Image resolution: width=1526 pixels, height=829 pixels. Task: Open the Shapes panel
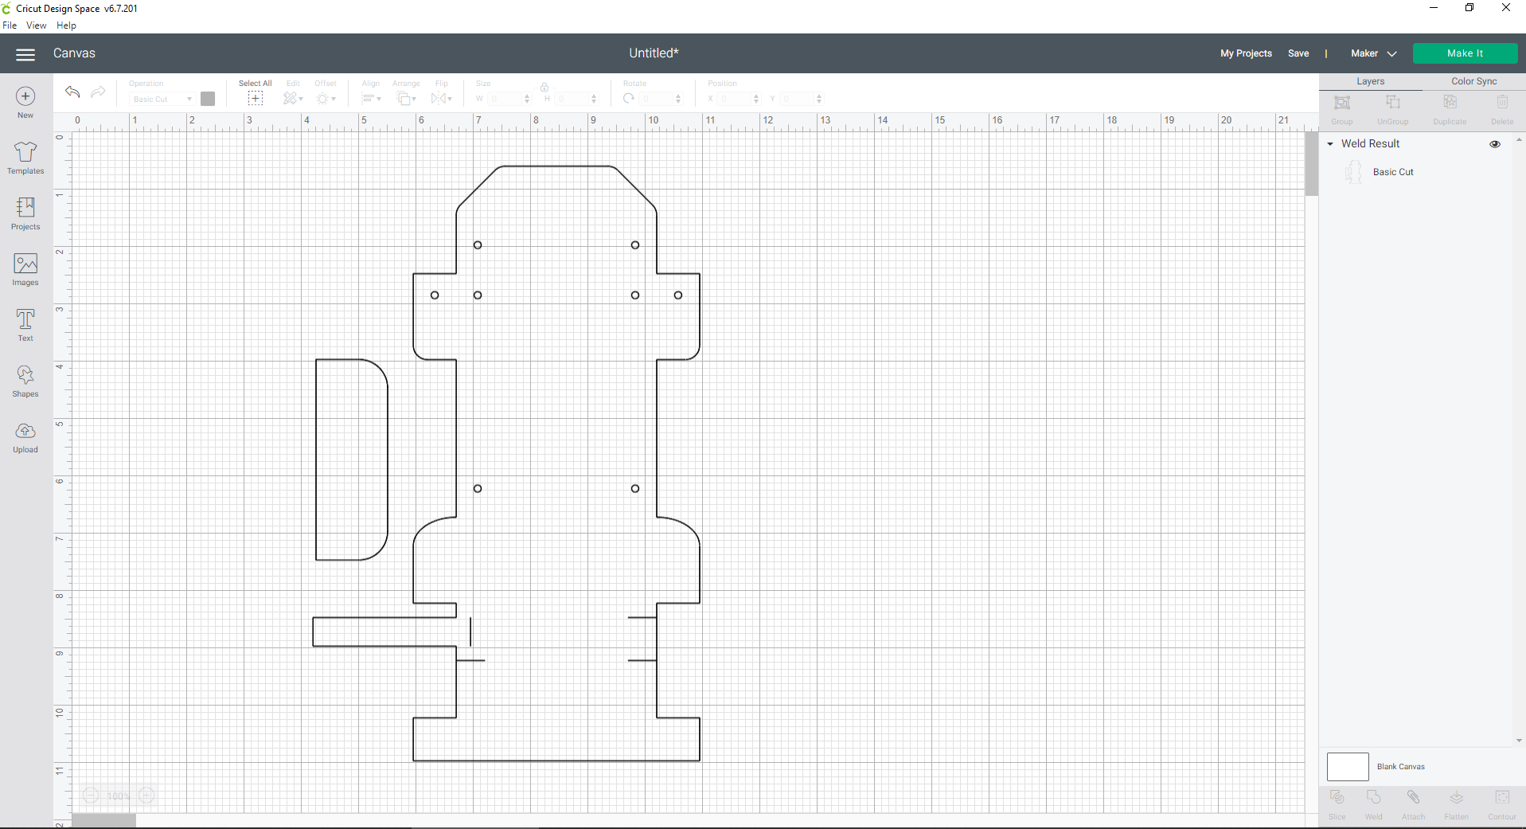(x=25, y=381)
